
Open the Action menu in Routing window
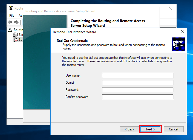click(x=21, y=16)
